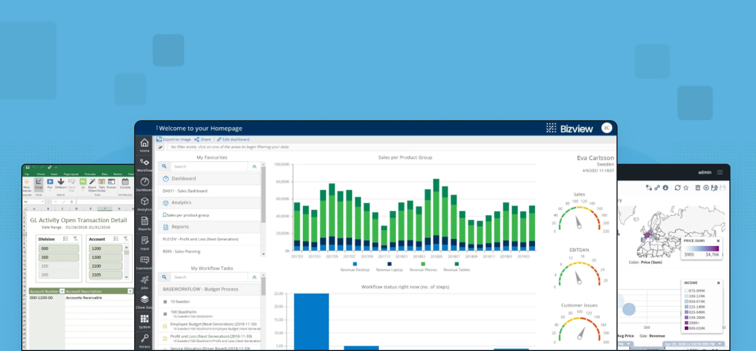Toggle multi-select in the Account slicer
756x351 pixels.
point(116,239)
